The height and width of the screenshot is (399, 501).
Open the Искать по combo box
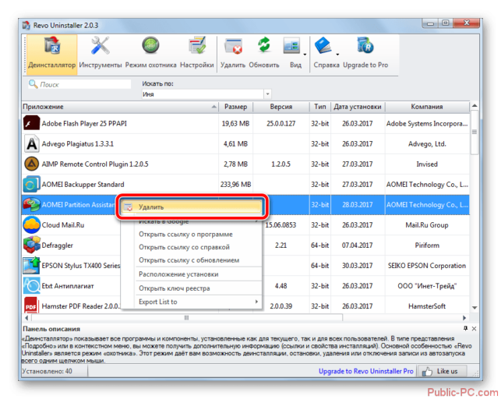coord(206,94)
